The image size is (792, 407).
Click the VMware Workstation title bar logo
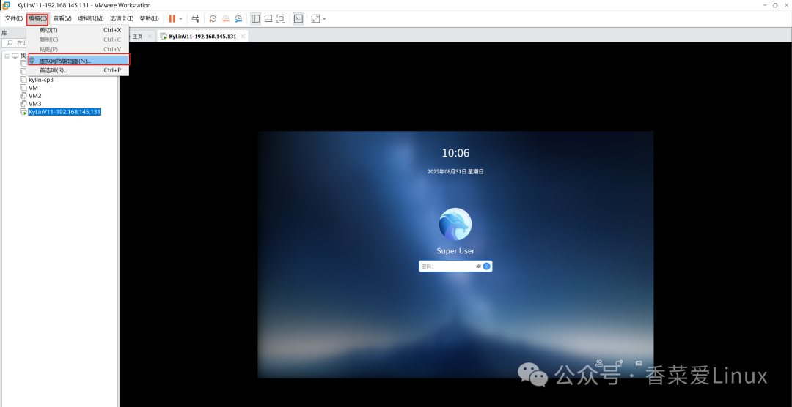pos(6,6)
